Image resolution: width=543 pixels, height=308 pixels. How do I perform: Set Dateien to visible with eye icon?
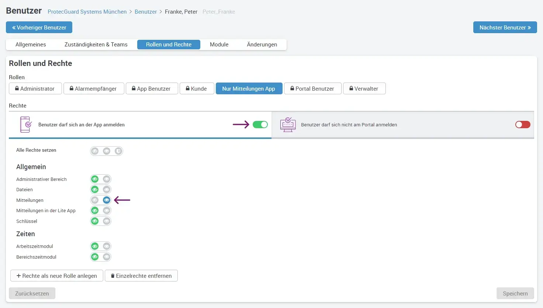(x=107, y=190)
